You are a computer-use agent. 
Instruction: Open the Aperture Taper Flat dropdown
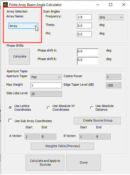pos(46,77)
